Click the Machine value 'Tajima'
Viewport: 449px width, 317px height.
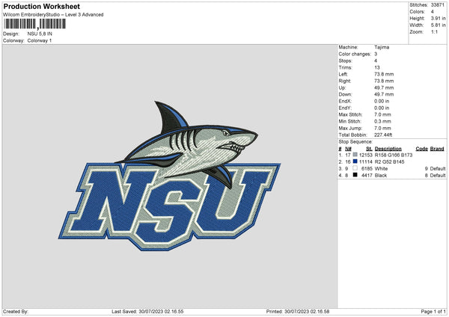(382, 47)
